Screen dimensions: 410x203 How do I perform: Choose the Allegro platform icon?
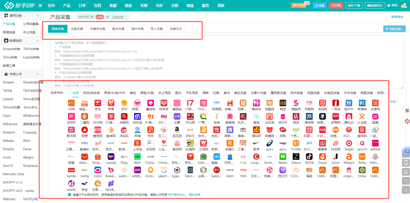(x=349, y=157)
